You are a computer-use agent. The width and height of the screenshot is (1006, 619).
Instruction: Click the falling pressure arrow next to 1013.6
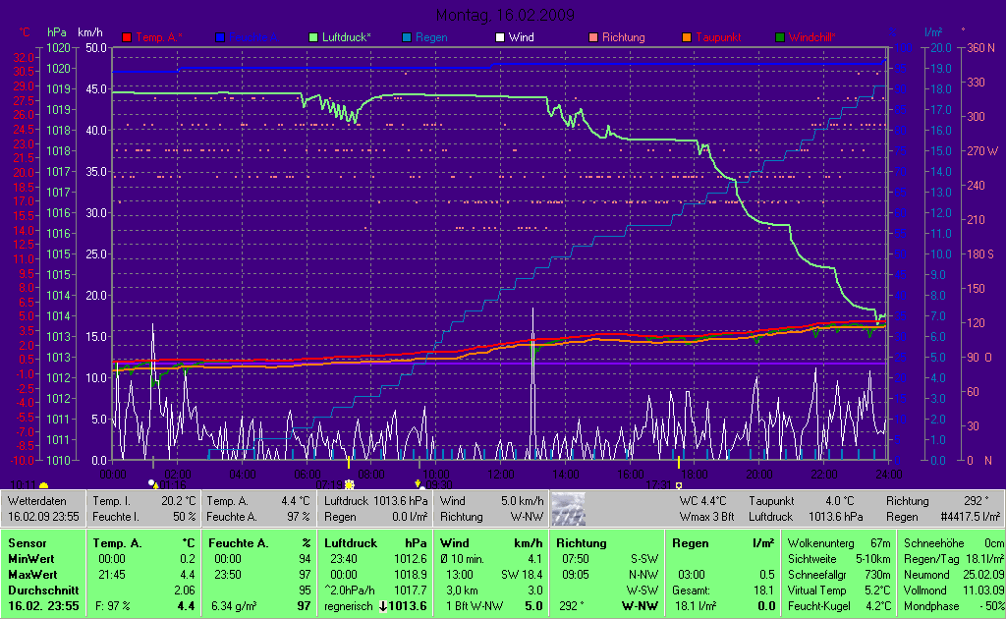tap(385, 606)
